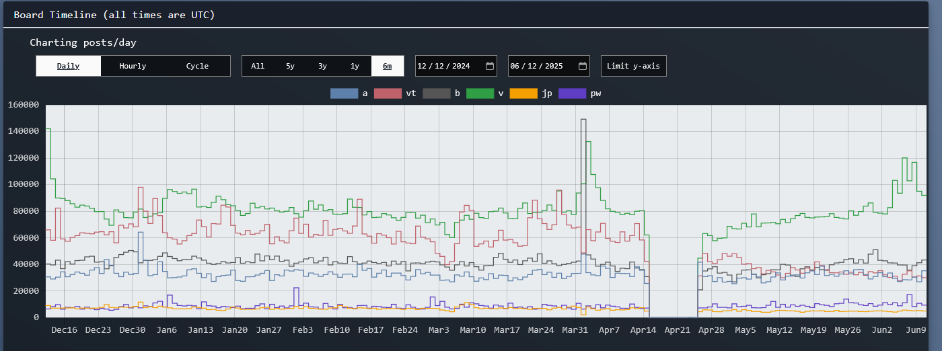
Task: Select the 5y time range
Action: click(290, 66)
